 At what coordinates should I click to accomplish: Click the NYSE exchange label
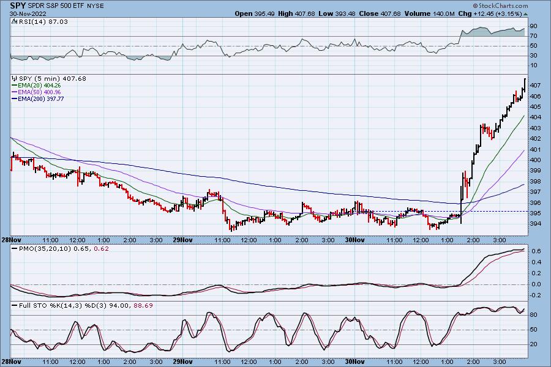coord(96,6)
